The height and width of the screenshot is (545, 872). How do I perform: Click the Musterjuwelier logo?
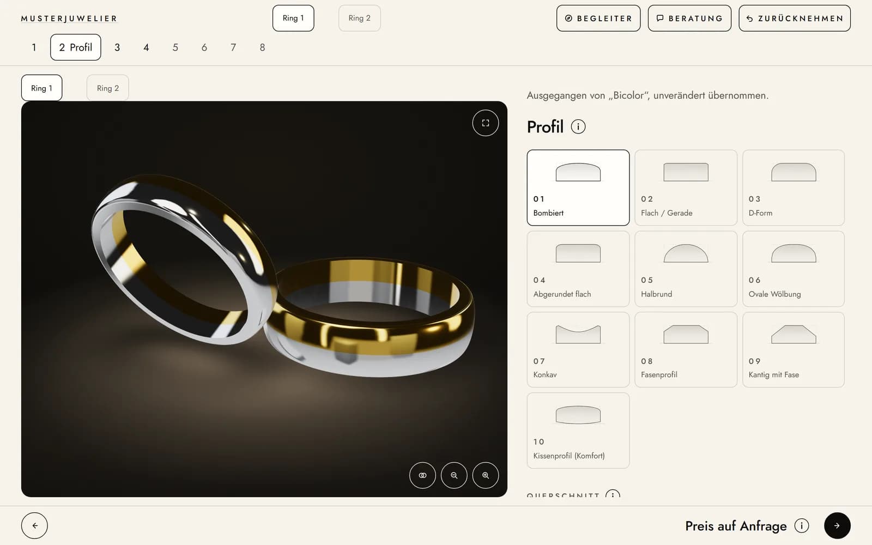pyautogui.click(x=69, y=19)
